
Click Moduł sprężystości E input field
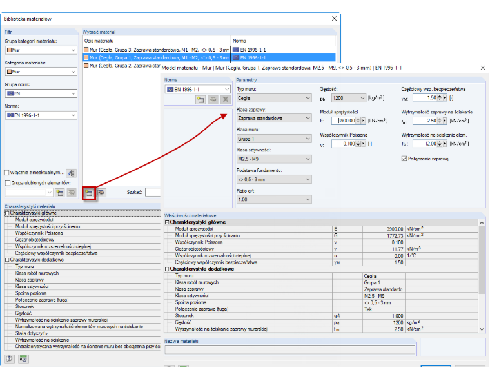[x=344, y=121]
